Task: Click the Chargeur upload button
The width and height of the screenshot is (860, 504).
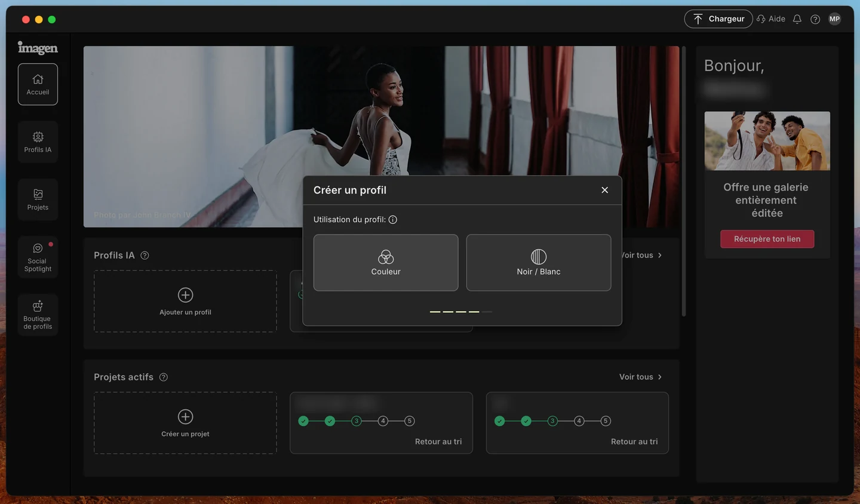Action: click(718, 19)
